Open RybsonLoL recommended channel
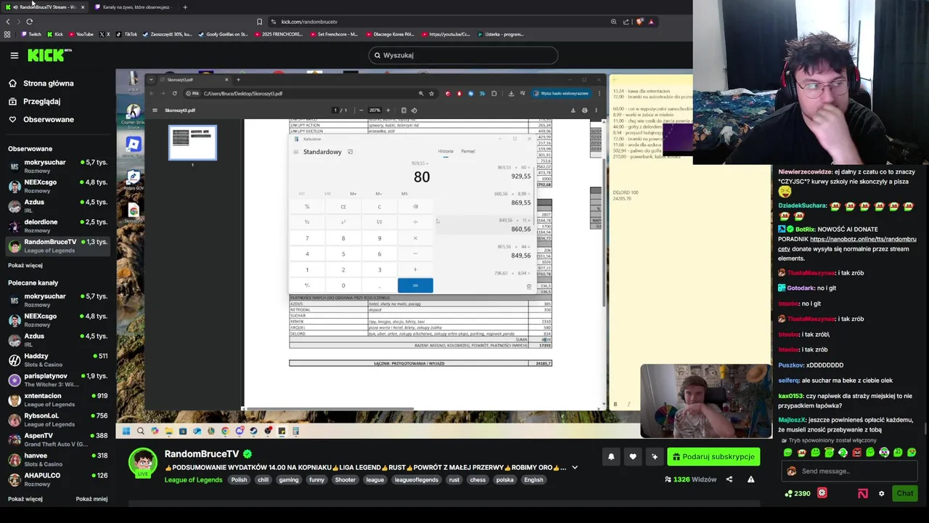The image size is (929, 523). [57, 419]
